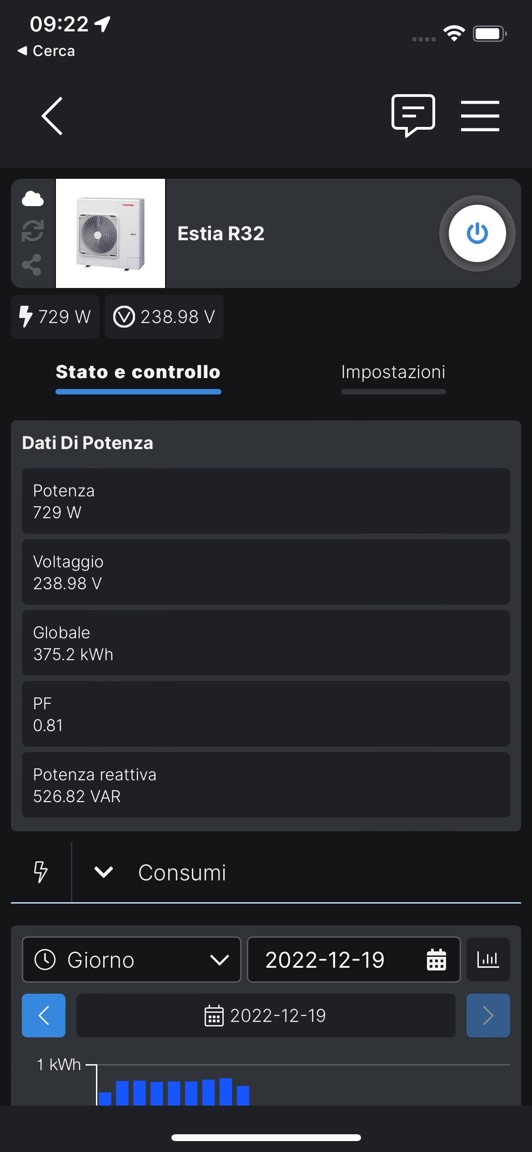Tap the 729 W power badge

pyautogui.click(x=55, y=317)
